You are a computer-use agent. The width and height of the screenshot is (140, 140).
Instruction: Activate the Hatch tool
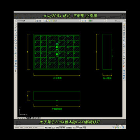click(x=16, y=61)
